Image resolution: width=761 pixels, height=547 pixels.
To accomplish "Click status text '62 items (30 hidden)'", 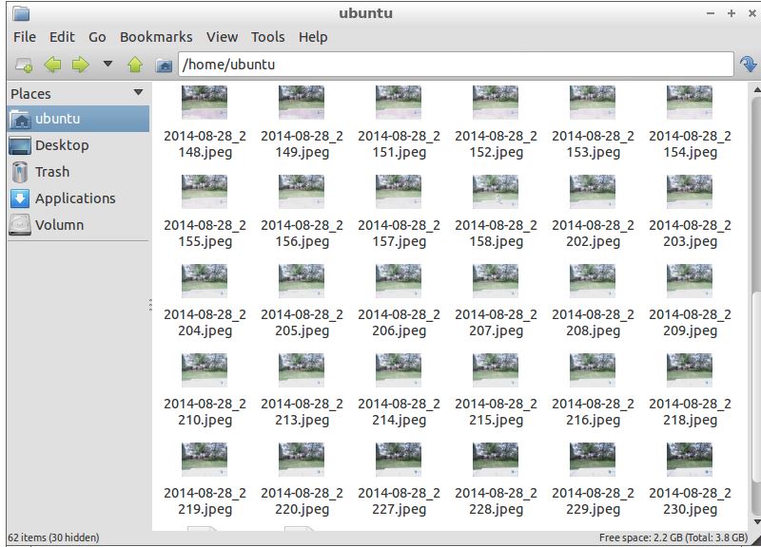I will coord(53,538).
